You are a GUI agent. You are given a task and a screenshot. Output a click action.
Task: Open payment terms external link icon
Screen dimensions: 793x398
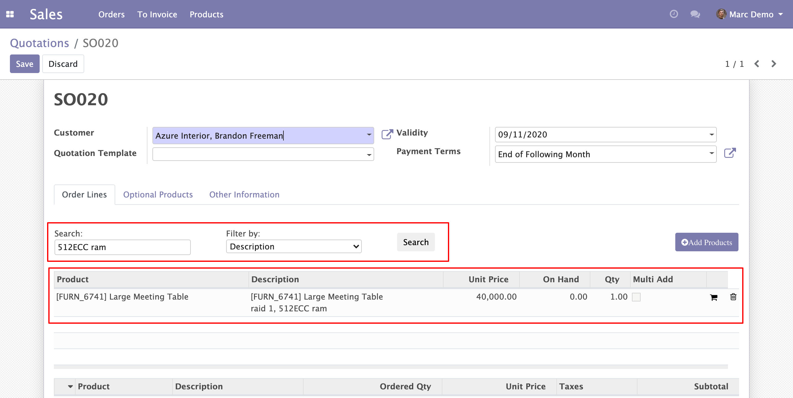pos(730,153)
